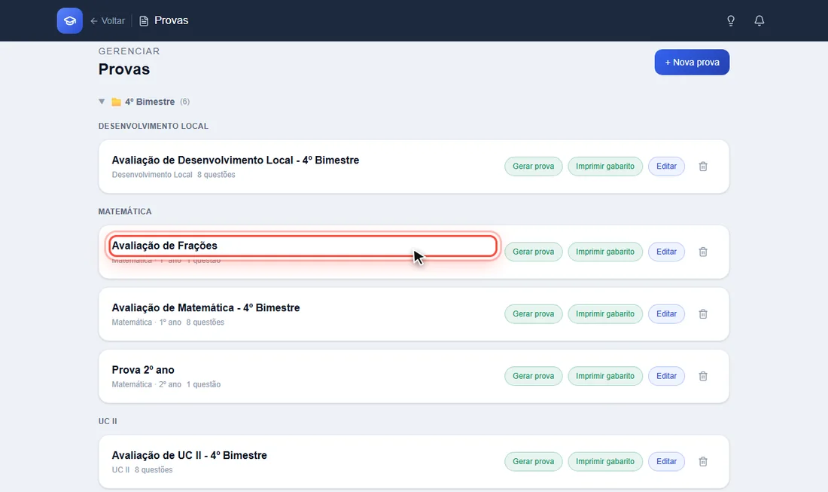828x492 pixels.
Task: Print gabarito for Avaliação de UC II
Action: click(605, 461)
